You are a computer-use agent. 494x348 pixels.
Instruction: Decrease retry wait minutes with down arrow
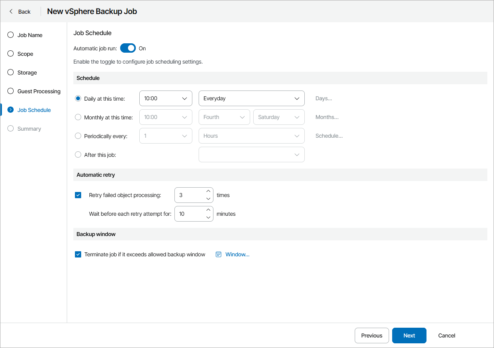pyautogui.click(x=208, y=217)
